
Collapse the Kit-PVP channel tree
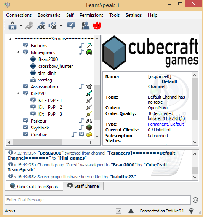click(18, 94)
